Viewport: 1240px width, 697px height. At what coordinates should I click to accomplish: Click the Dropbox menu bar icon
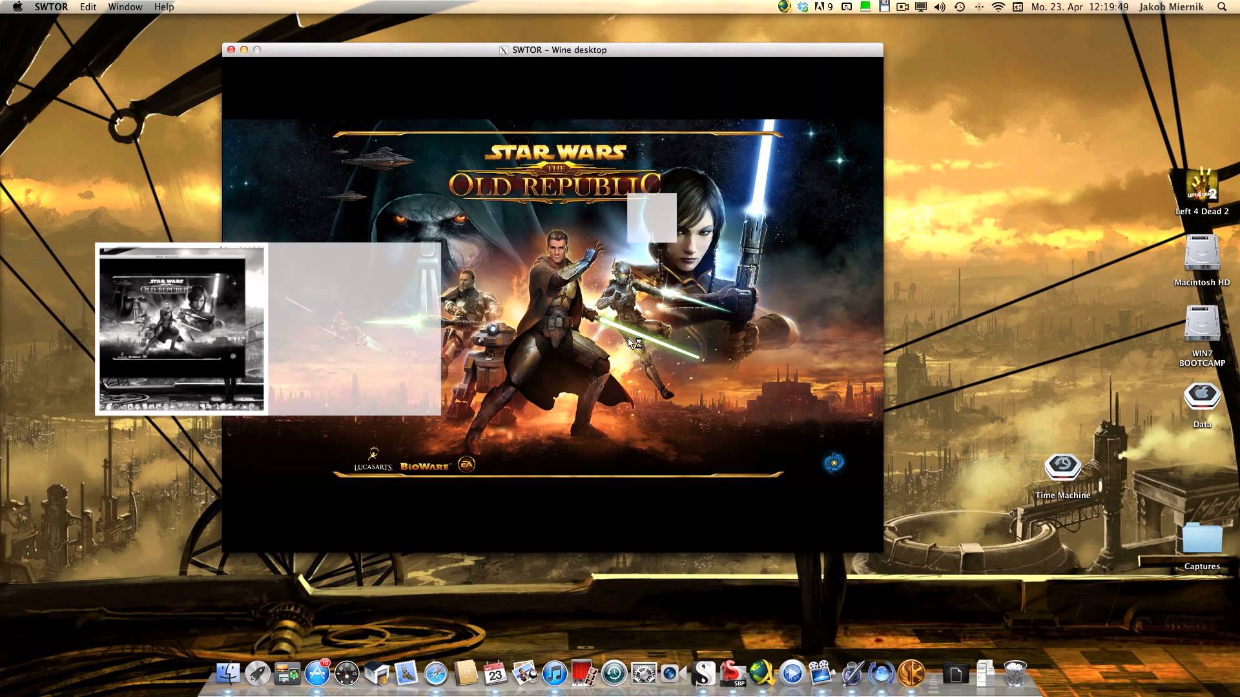coord(803,7)
